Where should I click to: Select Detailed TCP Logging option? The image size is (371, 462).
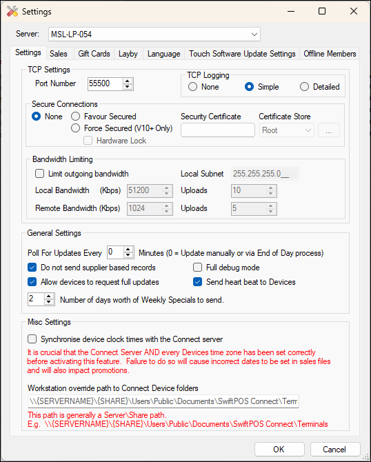[x=304, y=87]
